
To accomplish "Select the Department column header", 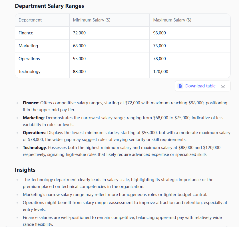I will coord(30,20).
